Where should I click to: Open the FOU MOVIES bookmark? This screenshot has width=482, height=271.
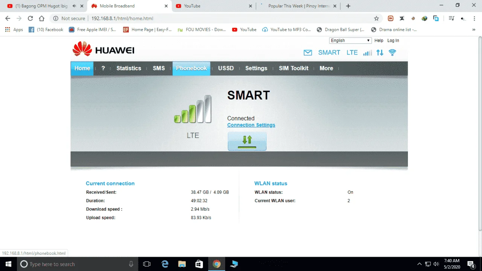point(202,30)
